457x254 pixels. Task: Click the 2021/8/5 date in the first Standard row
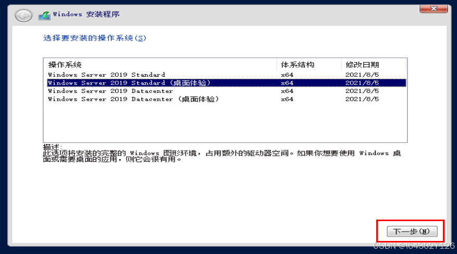tap(362, 75)
